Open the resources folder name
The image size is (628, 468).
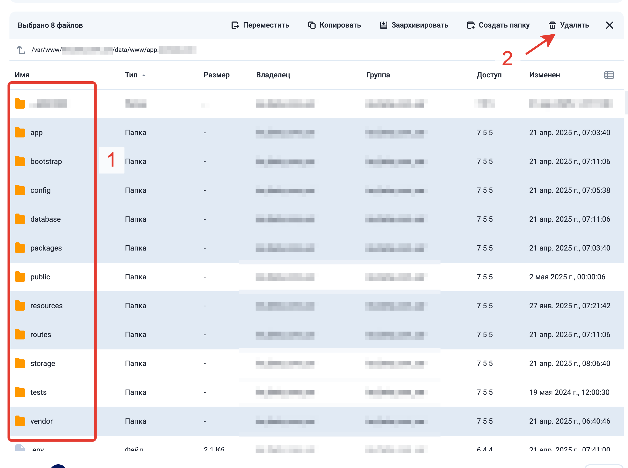(x=46, y=306)
